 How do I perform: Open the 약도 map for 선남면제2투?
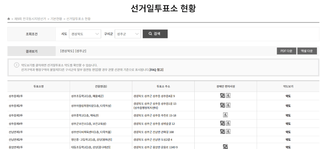click(288, 140)
